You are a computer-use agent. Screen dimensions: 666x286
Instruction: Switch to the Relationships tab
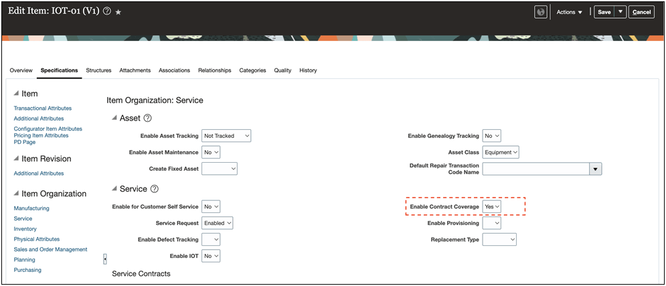(x=214, y=70)
